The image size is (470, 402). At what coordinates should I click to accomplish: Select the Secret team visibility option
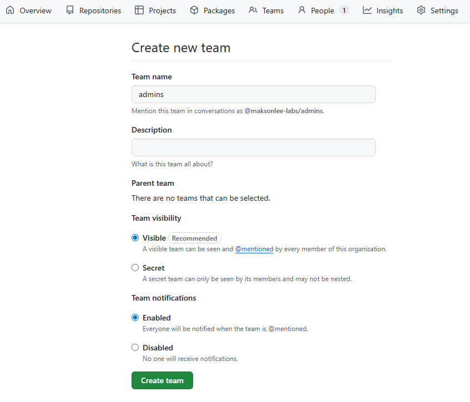(x=135, y=268)
